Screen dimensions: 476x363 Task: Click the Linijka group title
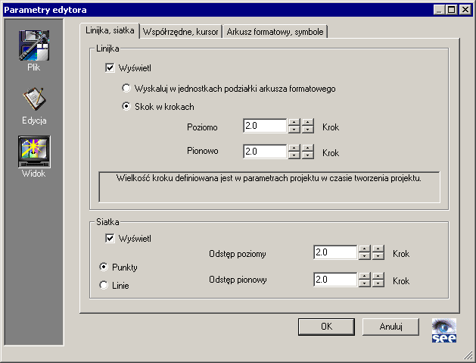107,49
